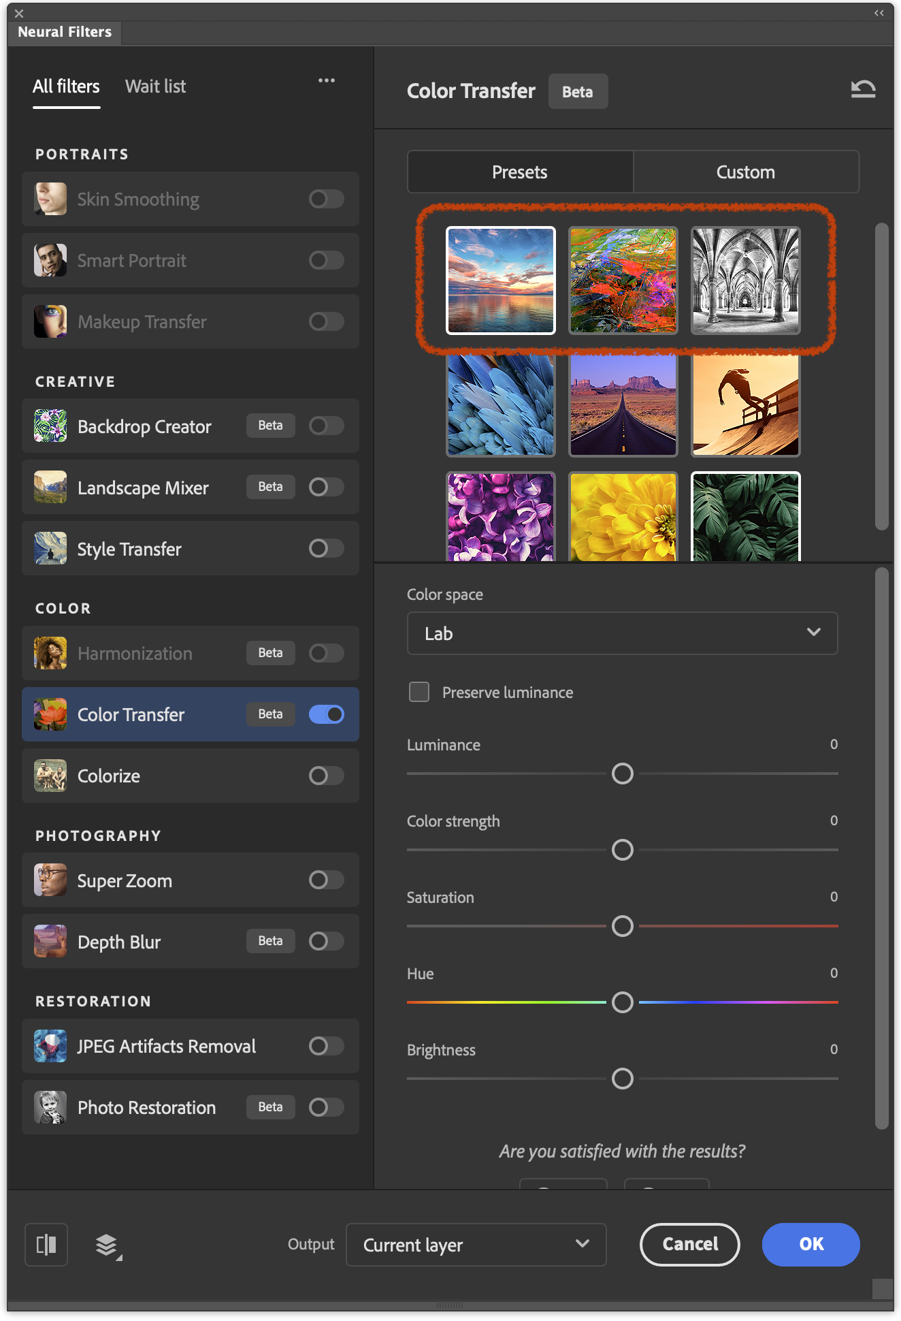Turn on Backdrop Creator toggle
This screenshot has width=901, height=1321.
pyautogui.click(x=327, y=426)
